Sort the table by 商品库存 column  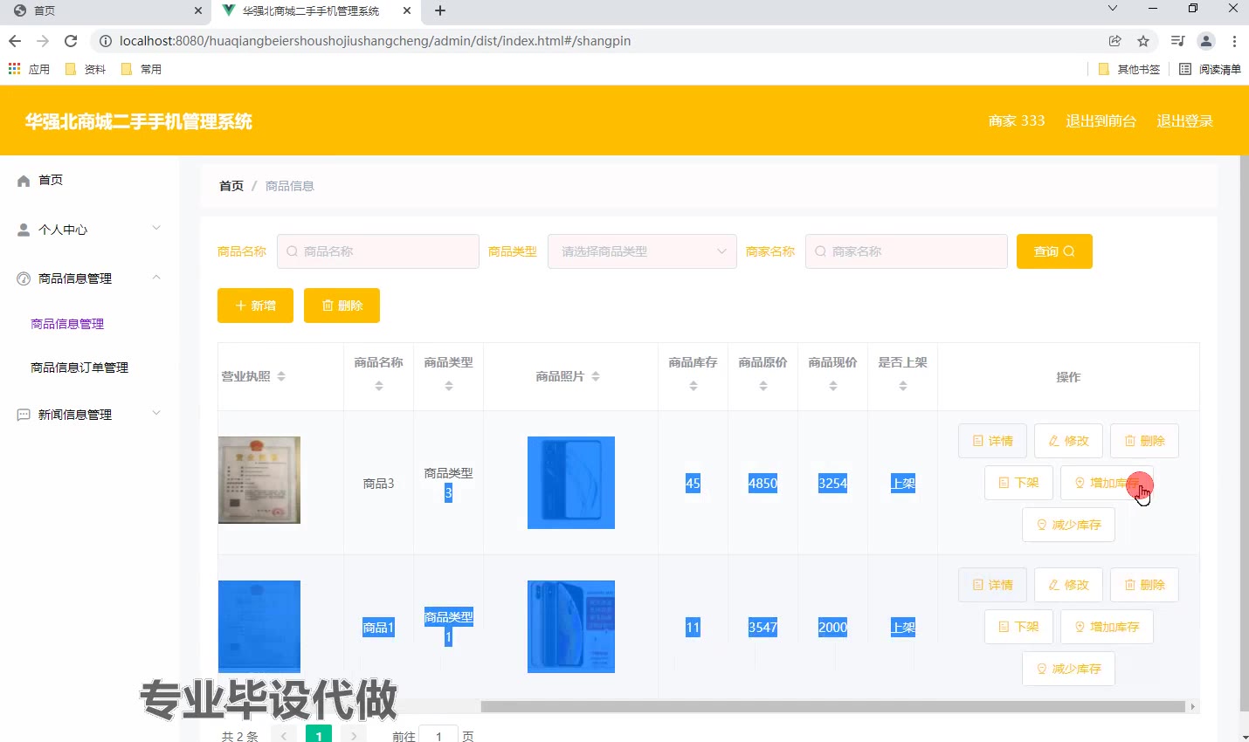click(694, 385)
